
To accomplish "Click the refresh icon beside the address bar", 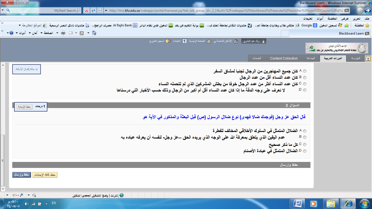I will click(x=93, y=10).
